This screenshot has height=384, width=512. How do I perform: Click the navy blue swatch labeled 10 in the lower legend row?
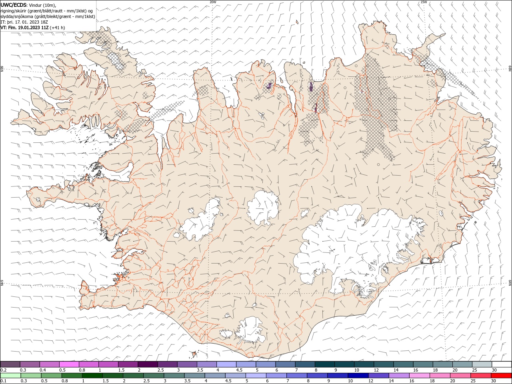tap(358, 376)
